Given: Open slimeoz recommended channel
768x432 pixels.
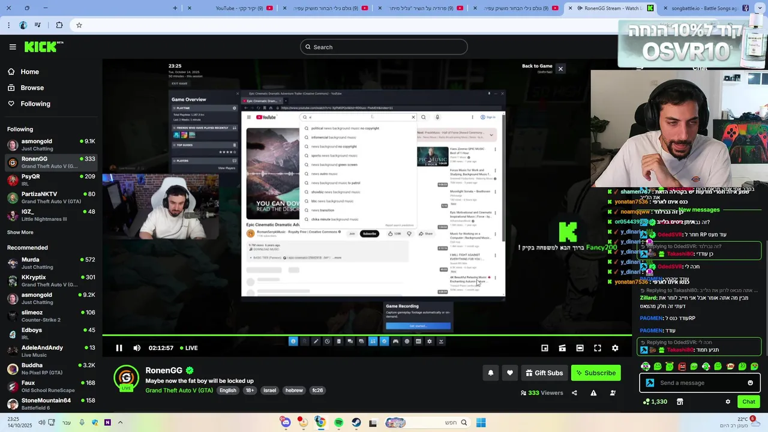Looking at the screenshot, I should [x=51, y=316].
